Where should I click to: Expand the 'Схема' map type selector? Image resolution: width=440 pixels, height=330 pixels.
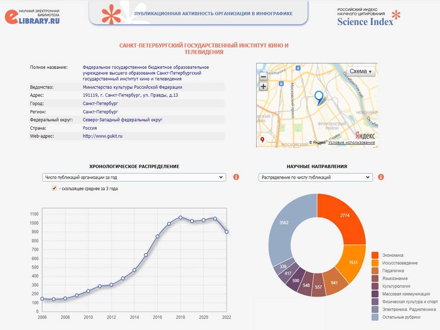(361, 71)
